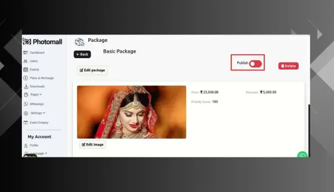Expand the Settings submenu
This screenshot has width=334, height=192.
(38, 113)
